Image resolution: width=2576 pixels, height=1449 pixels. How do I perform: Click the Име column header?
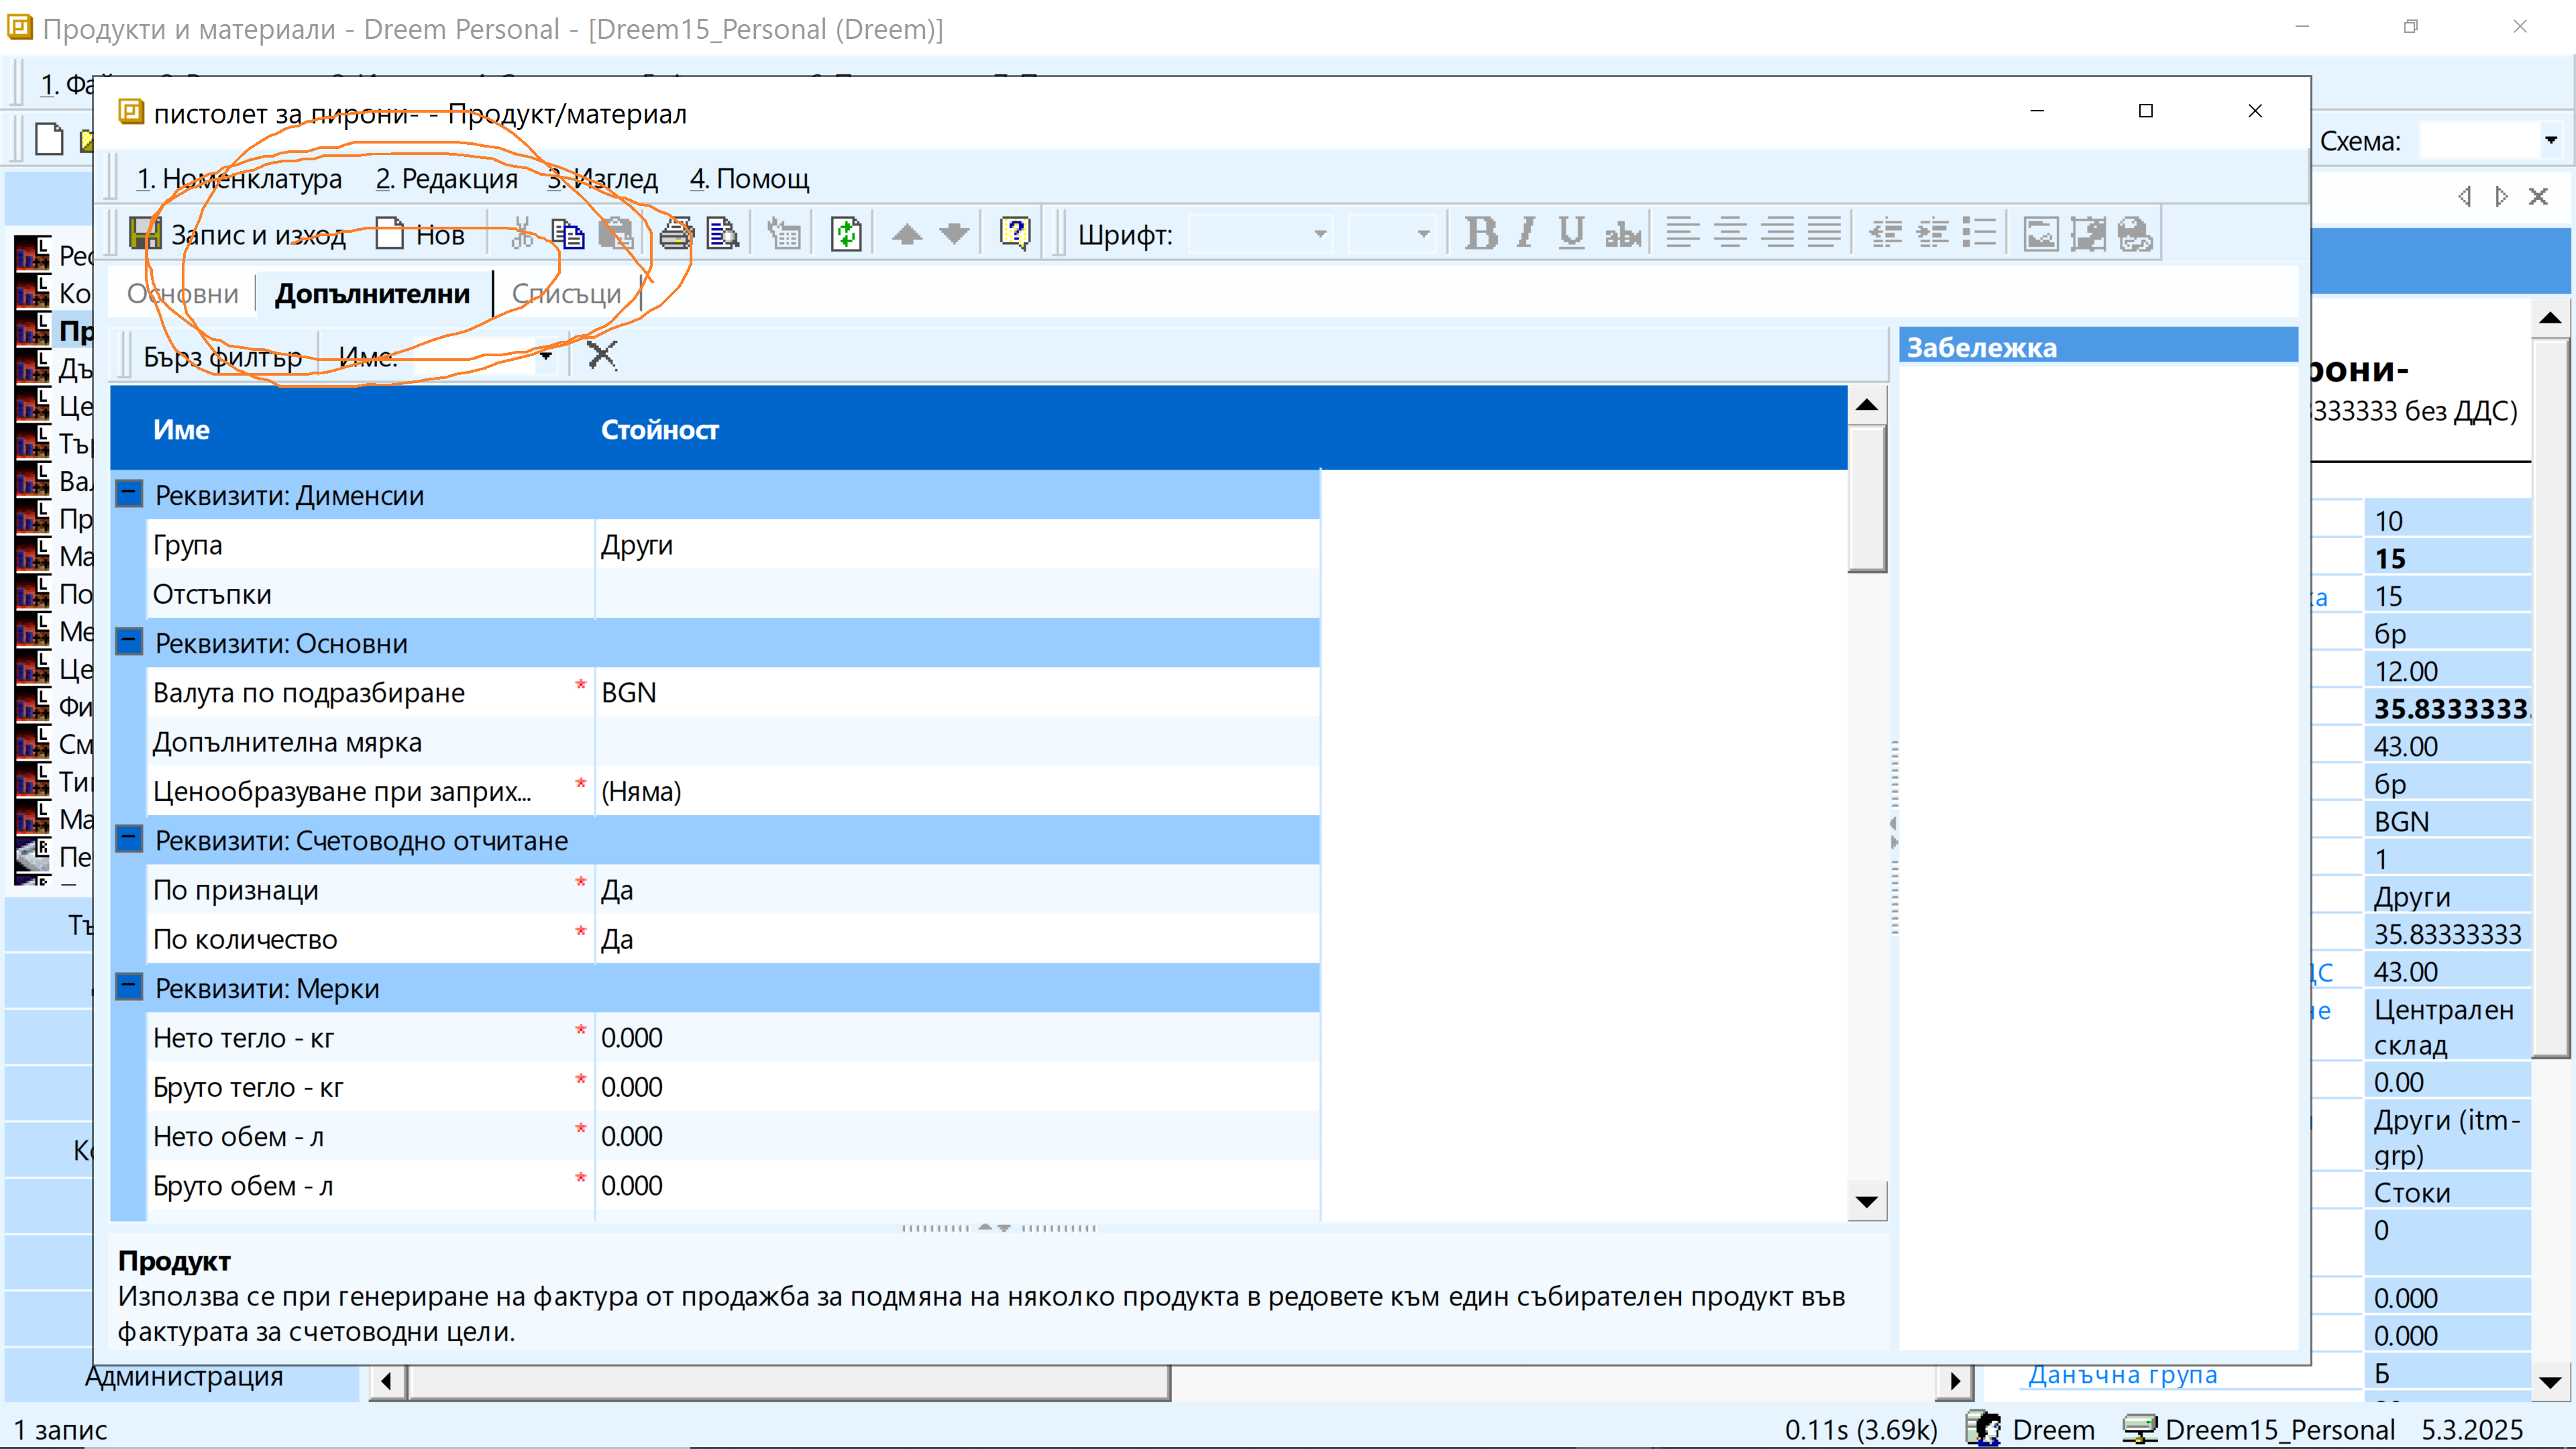pos(181,430)
